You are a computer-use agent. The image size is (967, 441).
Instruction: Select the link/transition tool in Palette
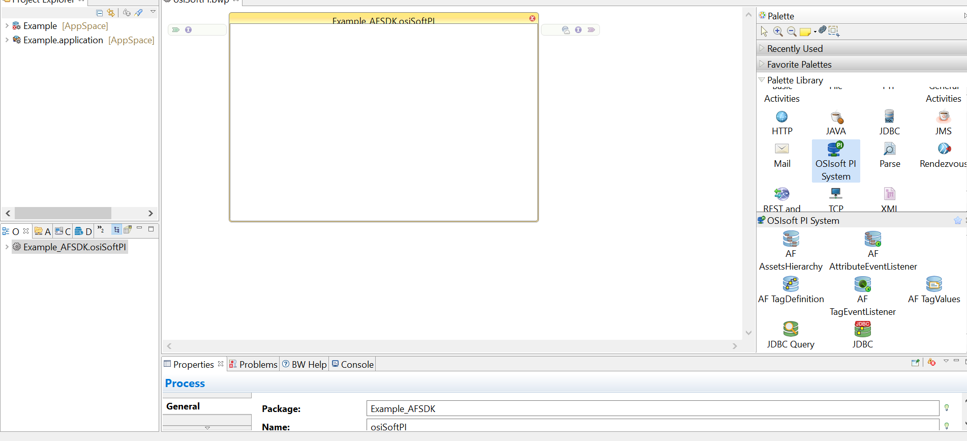tap(822, 30)
